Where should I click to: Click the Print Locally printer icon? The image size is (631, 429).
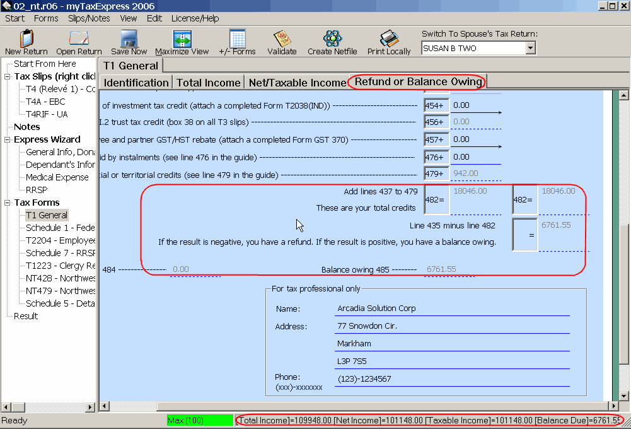coord(389,39)
